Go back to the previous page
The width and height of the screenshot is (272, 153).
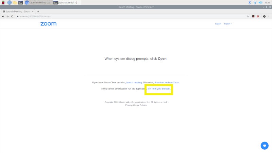[3, 16]
